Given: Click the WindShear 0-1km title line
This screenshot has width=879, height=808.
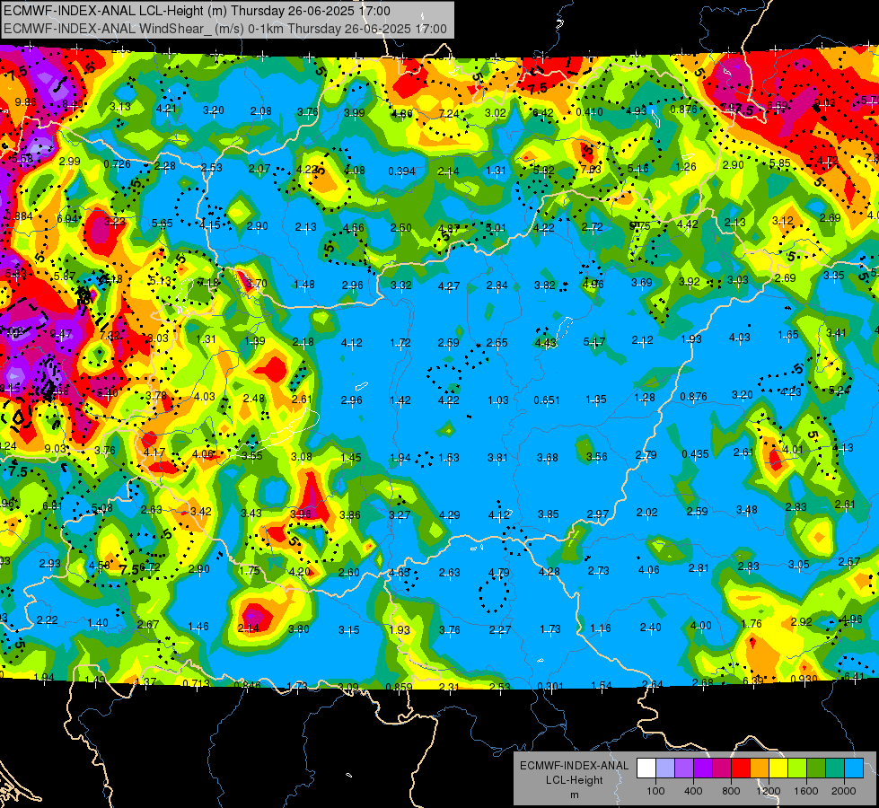Looking at the screenshot, I should tap(225, 29).
